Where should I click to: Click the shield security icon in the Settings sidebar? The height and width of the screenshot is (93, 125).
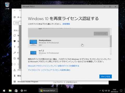15,41
